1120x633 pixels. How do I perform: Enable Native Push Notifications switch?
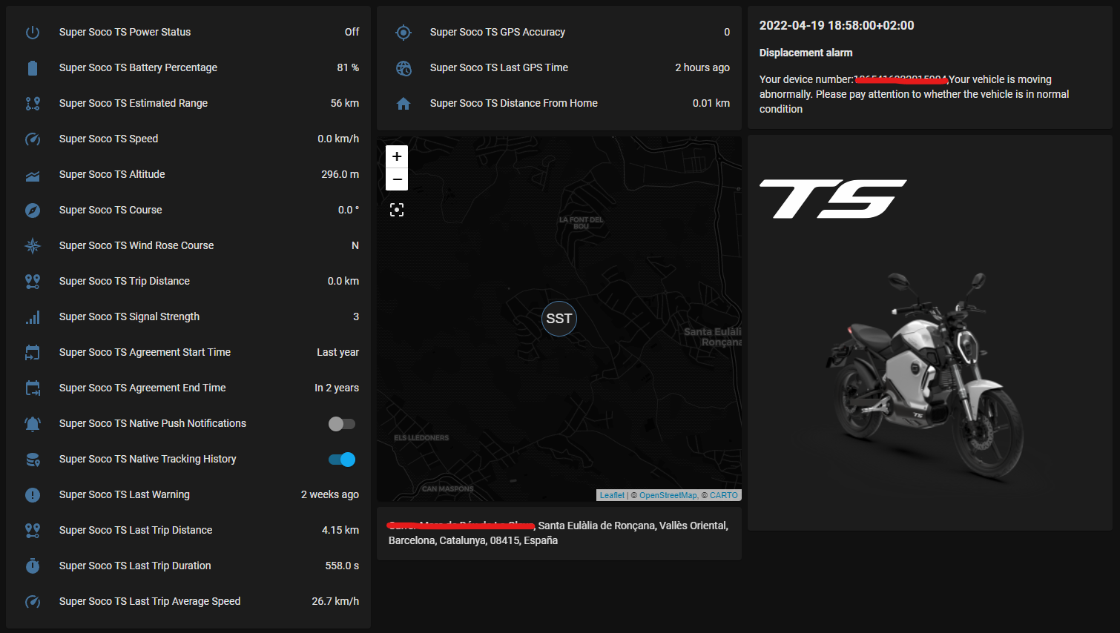[342, 423]
